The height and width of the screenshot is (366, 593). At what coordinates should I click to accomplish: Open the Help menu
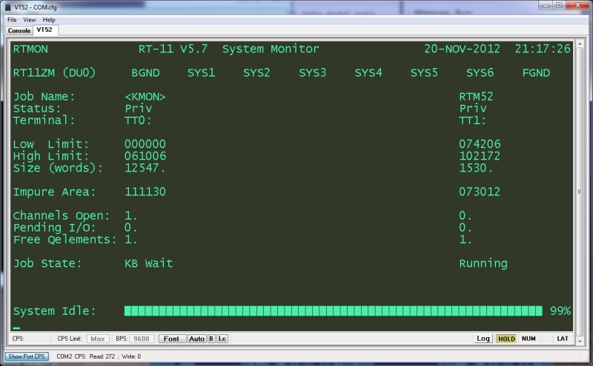49,19
